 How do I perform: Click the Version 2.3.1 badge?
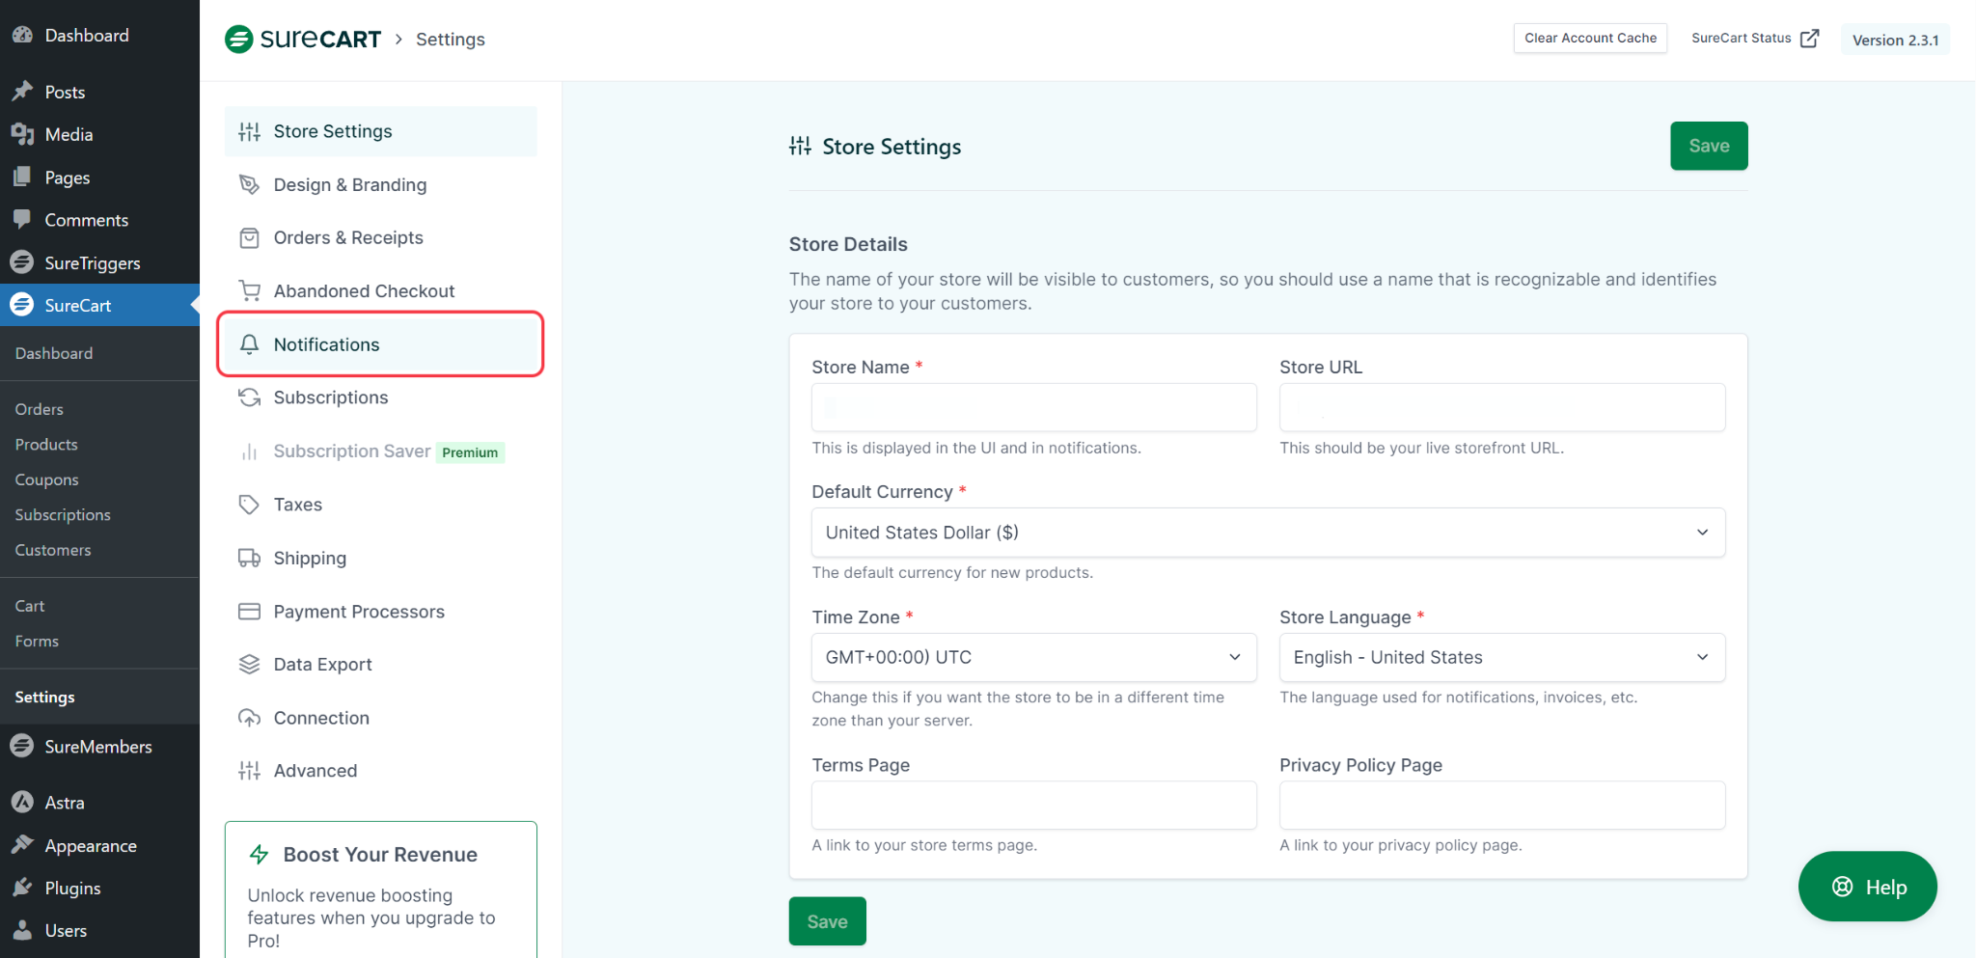coord(1895,40)
